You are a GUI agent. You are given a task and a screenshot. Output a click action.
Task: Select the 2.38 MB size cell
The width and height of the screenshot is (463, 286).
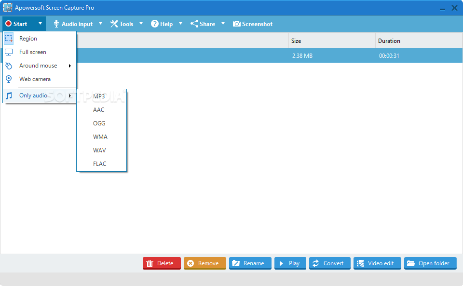302,56
